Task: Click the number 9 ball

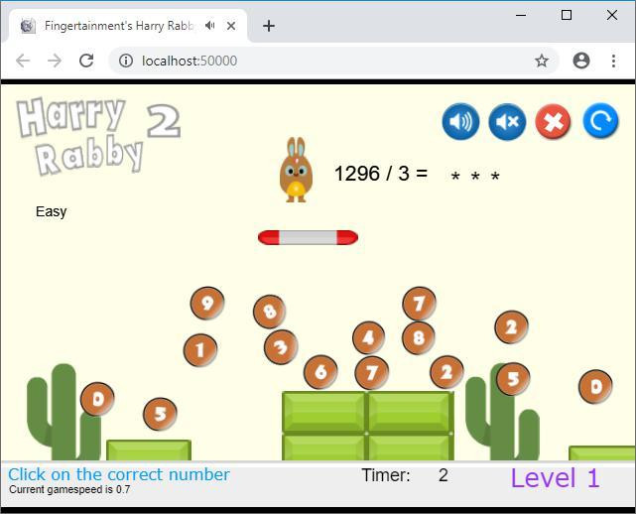Action: pyautogui.click(x=207, y=303)
